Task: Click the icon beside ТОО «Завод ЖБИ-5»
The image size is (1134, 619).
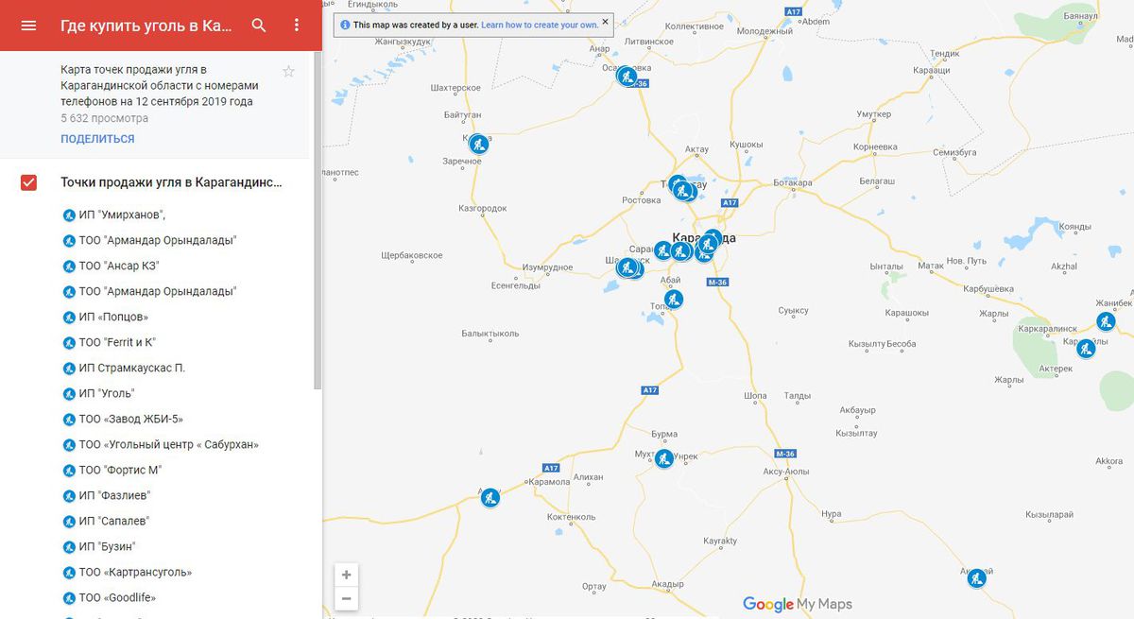Action: coord(69,419)
